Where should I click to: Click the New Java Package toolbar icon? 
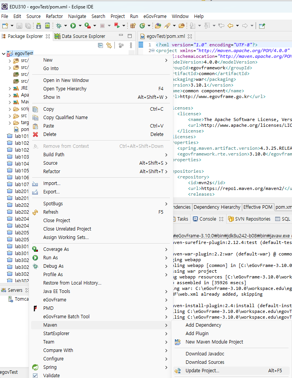tap(133, 26)
